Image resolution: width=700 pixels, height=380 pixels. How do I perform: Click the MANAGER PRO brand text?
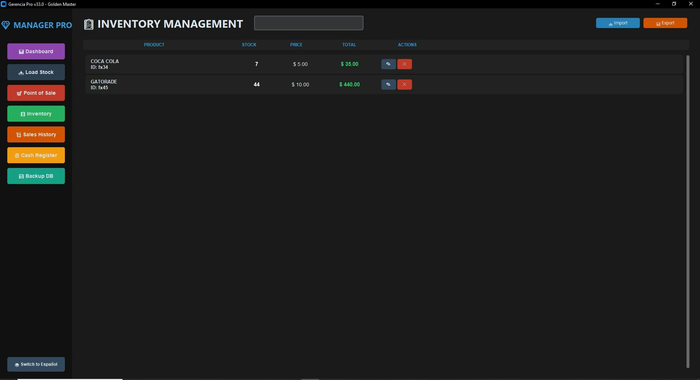point(43,25)
